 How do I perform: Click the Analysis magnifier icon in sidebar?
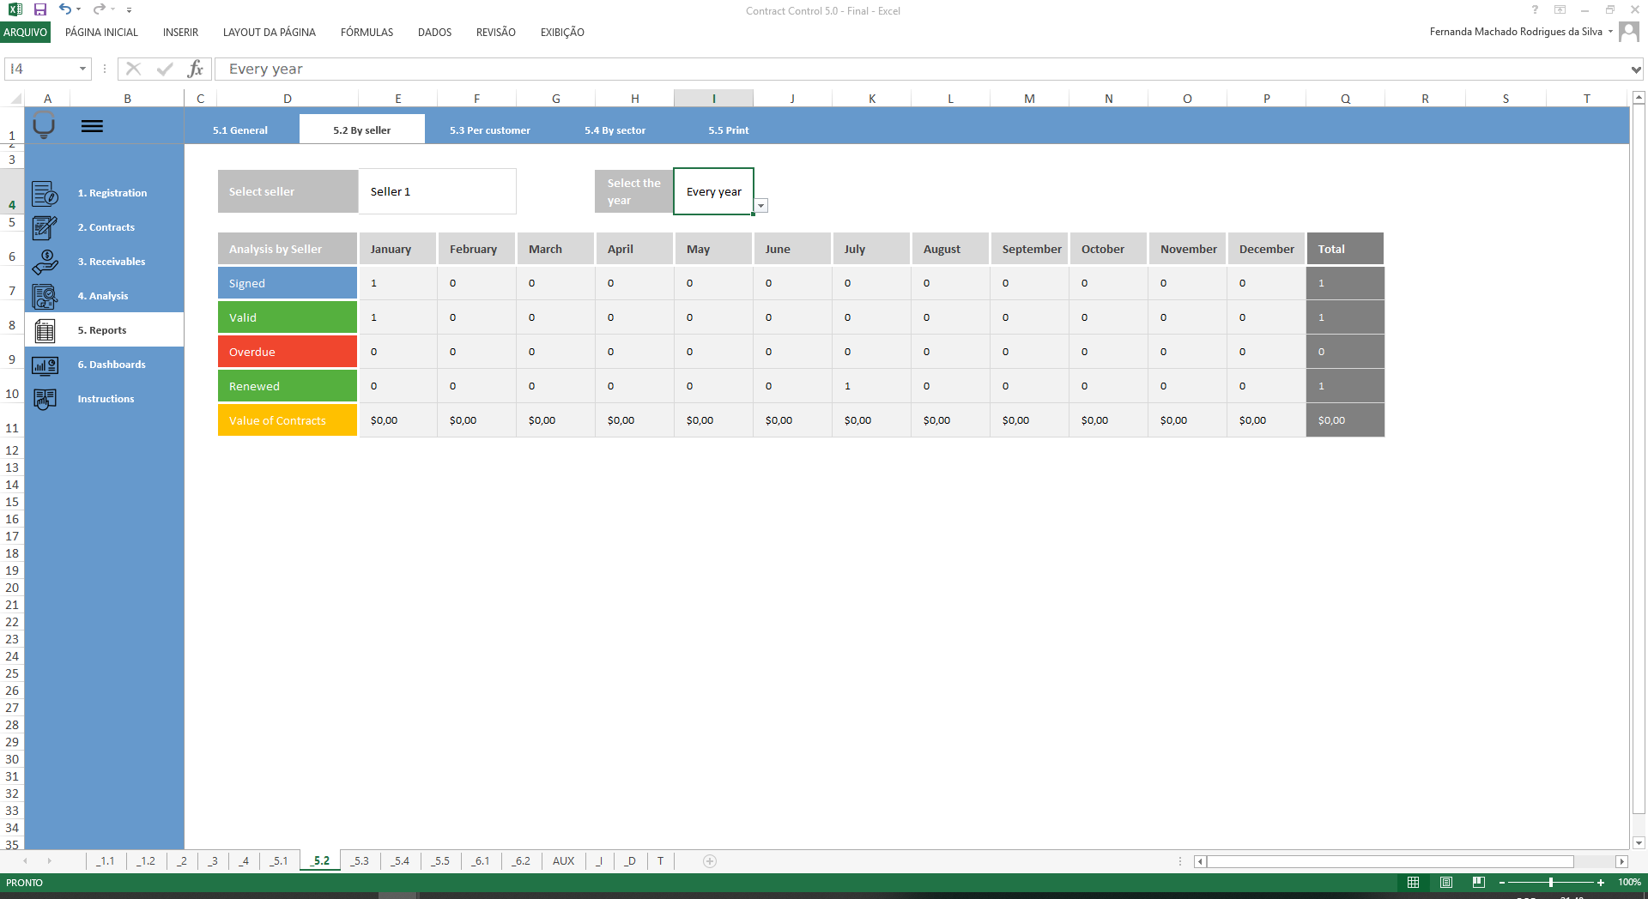tap(45, 295)
